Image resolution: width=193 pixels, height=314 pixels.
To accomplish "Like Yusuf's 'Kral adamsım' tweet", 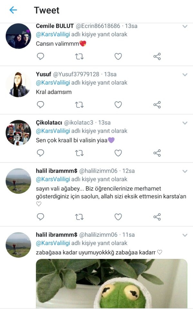I will [118, 105].
